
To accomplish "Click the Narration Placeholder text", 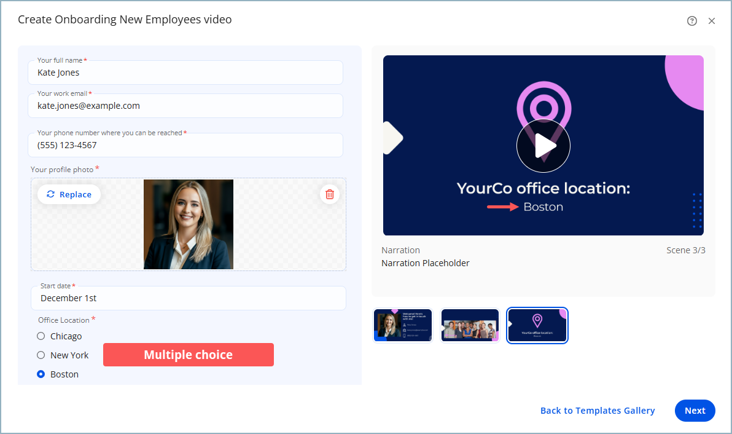I will [x=426, y=263].
